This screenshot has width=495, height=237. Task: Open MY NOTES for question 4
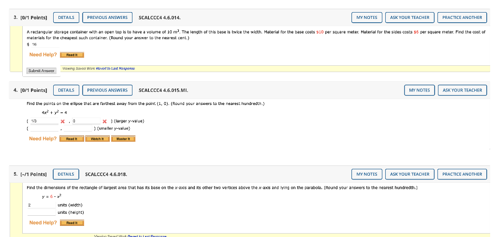(x=420, y=90)
